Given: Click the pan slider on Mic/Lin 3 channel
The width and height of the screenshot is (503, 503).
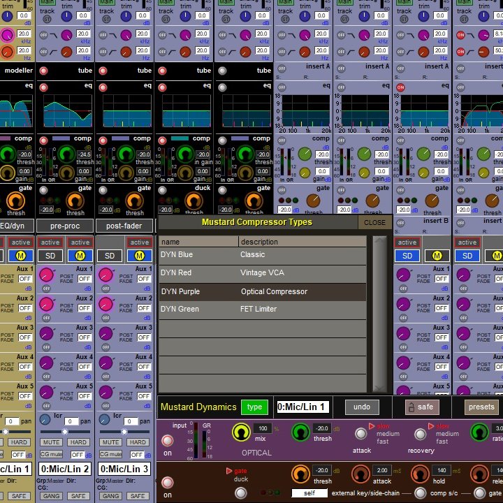Looking at the screenshot, I should tap(124, 432).
